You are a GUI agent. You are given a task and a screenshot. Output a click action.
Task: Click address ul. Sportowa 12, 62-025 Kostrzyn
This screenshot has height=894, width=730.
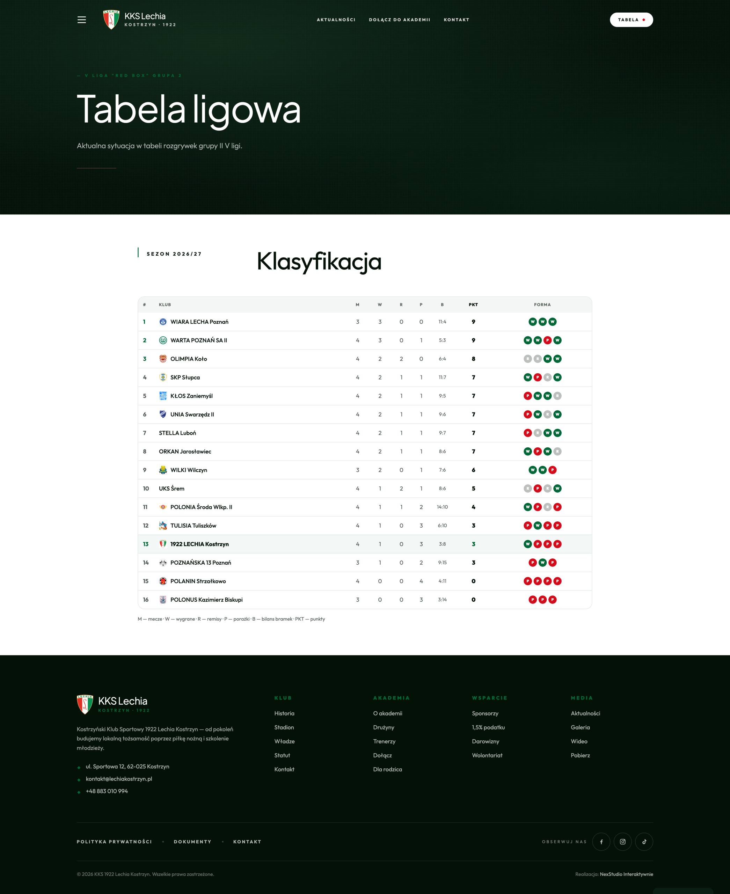point(127,767)
